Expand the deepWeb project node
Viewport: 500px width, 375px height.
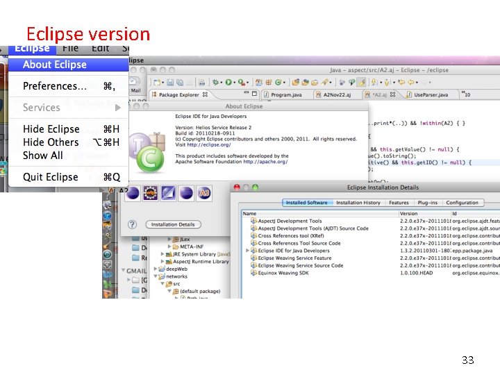156,269
